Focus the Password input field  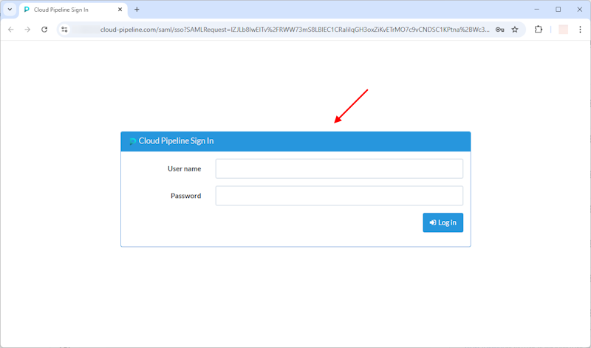click(339, 196)
